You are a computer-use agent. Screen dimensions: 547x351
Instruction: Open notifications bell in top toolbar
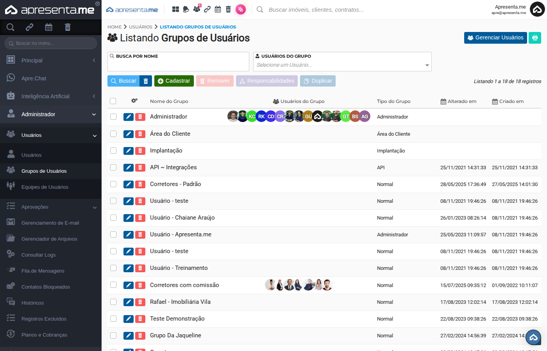186,9
